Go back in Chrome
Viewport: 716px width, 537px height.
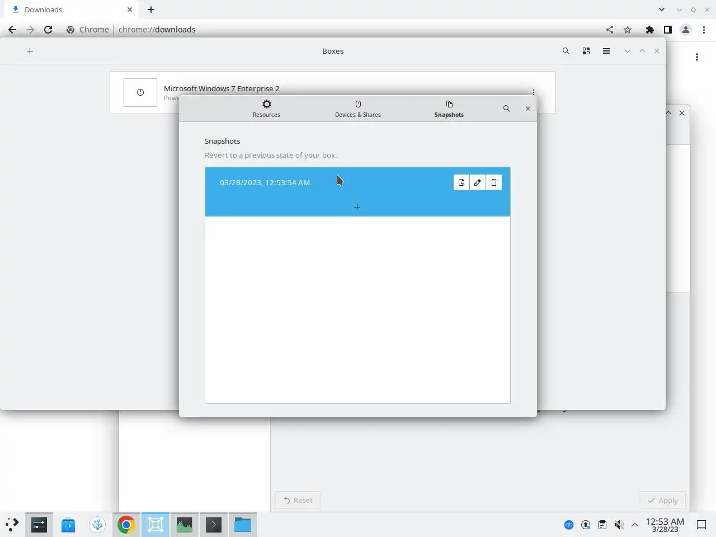coord(12,30)
